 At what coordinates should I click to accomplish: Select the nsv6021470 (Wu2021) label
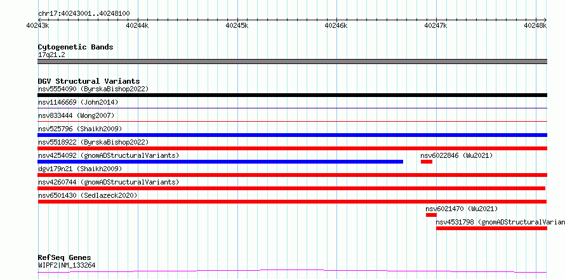point(462,209)
